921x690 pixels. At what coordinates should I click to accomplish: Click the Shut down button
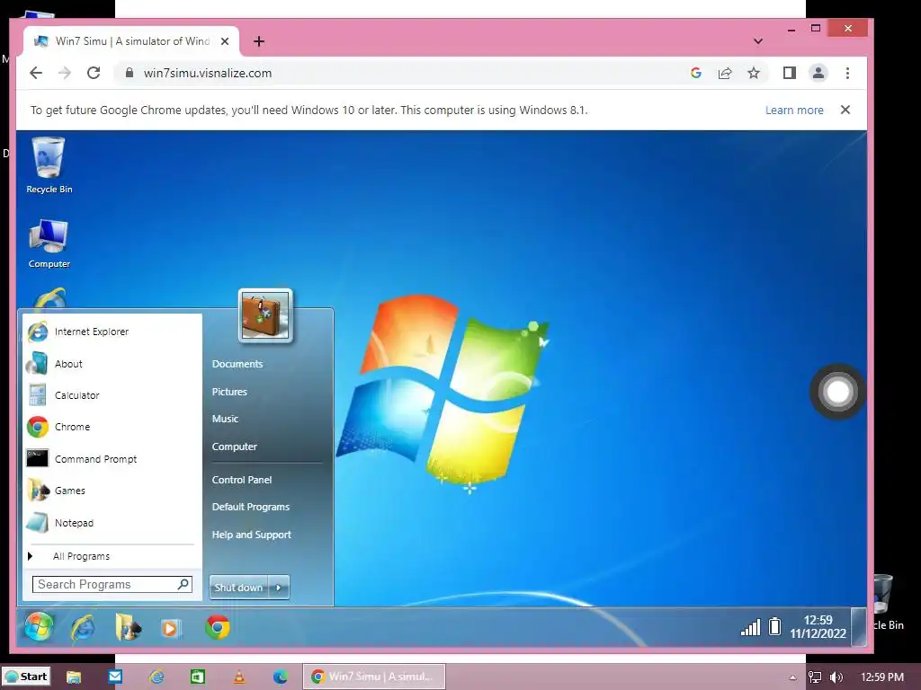coord(238,588)
